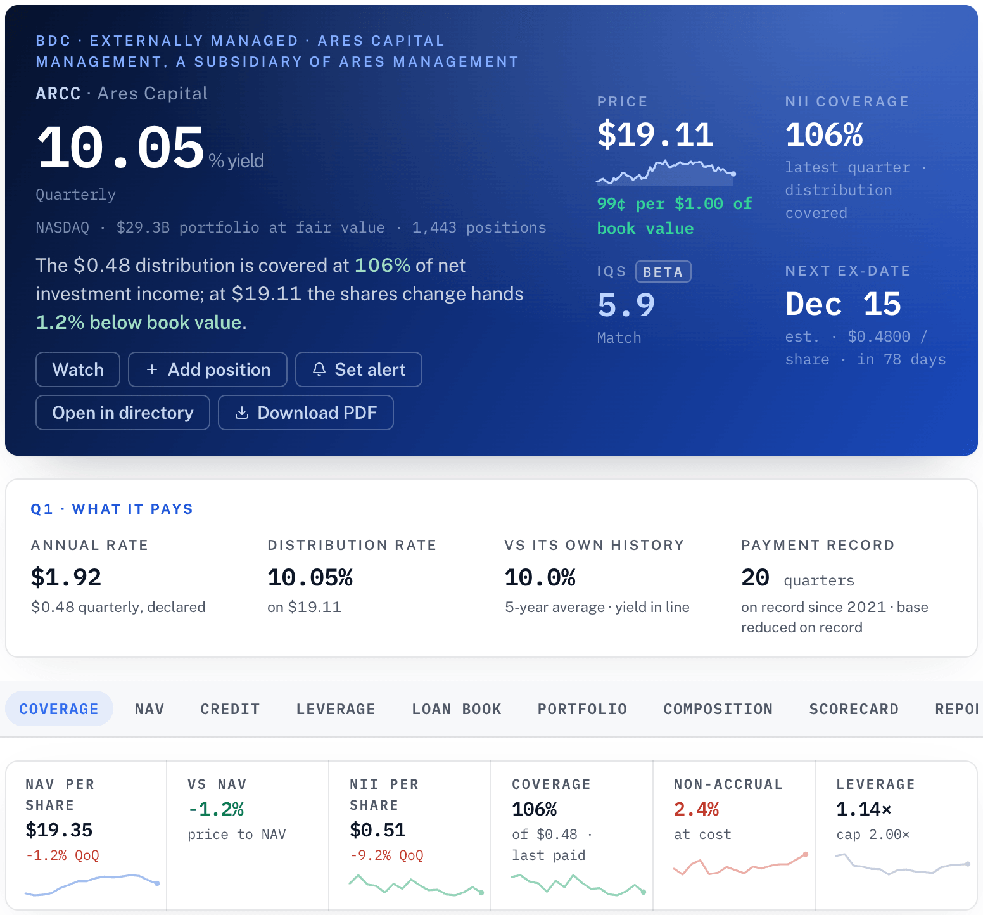This screenshot has width=983, height=915.
Task: Click the NII coverage 106% value
Action: click(824, 134)
